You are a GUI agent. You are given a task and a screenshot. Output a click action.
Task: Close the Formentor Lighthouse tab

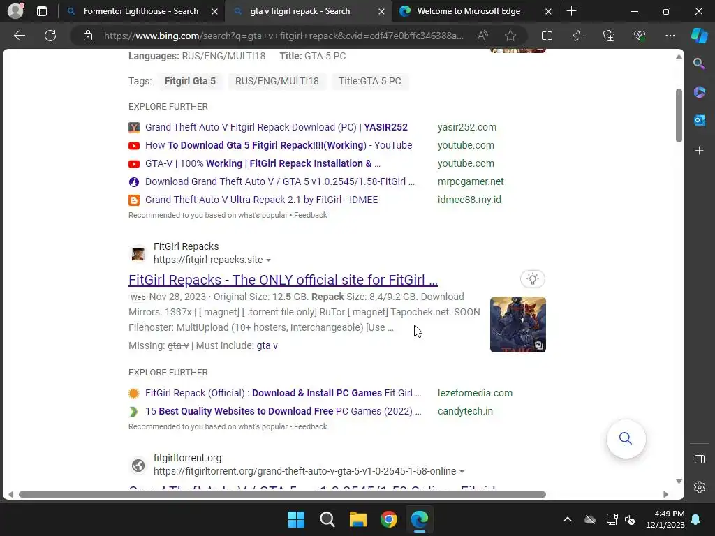pyautogui.click(x=214, y=11)
